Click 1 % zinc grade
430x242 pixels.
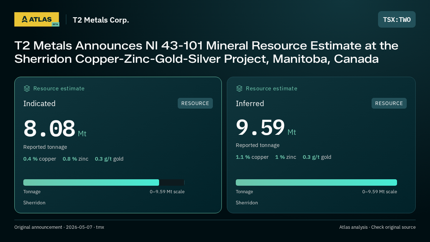tap(286, 157)
